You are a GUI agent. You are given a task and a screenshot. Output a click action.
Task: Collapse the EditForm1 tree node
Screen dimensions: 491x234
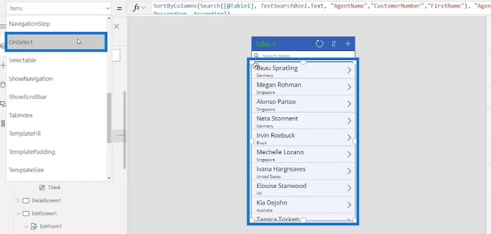click(x=26, y=227)
